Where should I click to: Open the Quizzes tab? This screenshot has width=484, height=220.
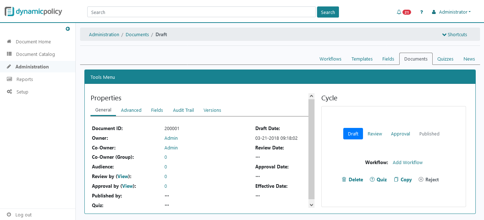[x=445, y=59]
